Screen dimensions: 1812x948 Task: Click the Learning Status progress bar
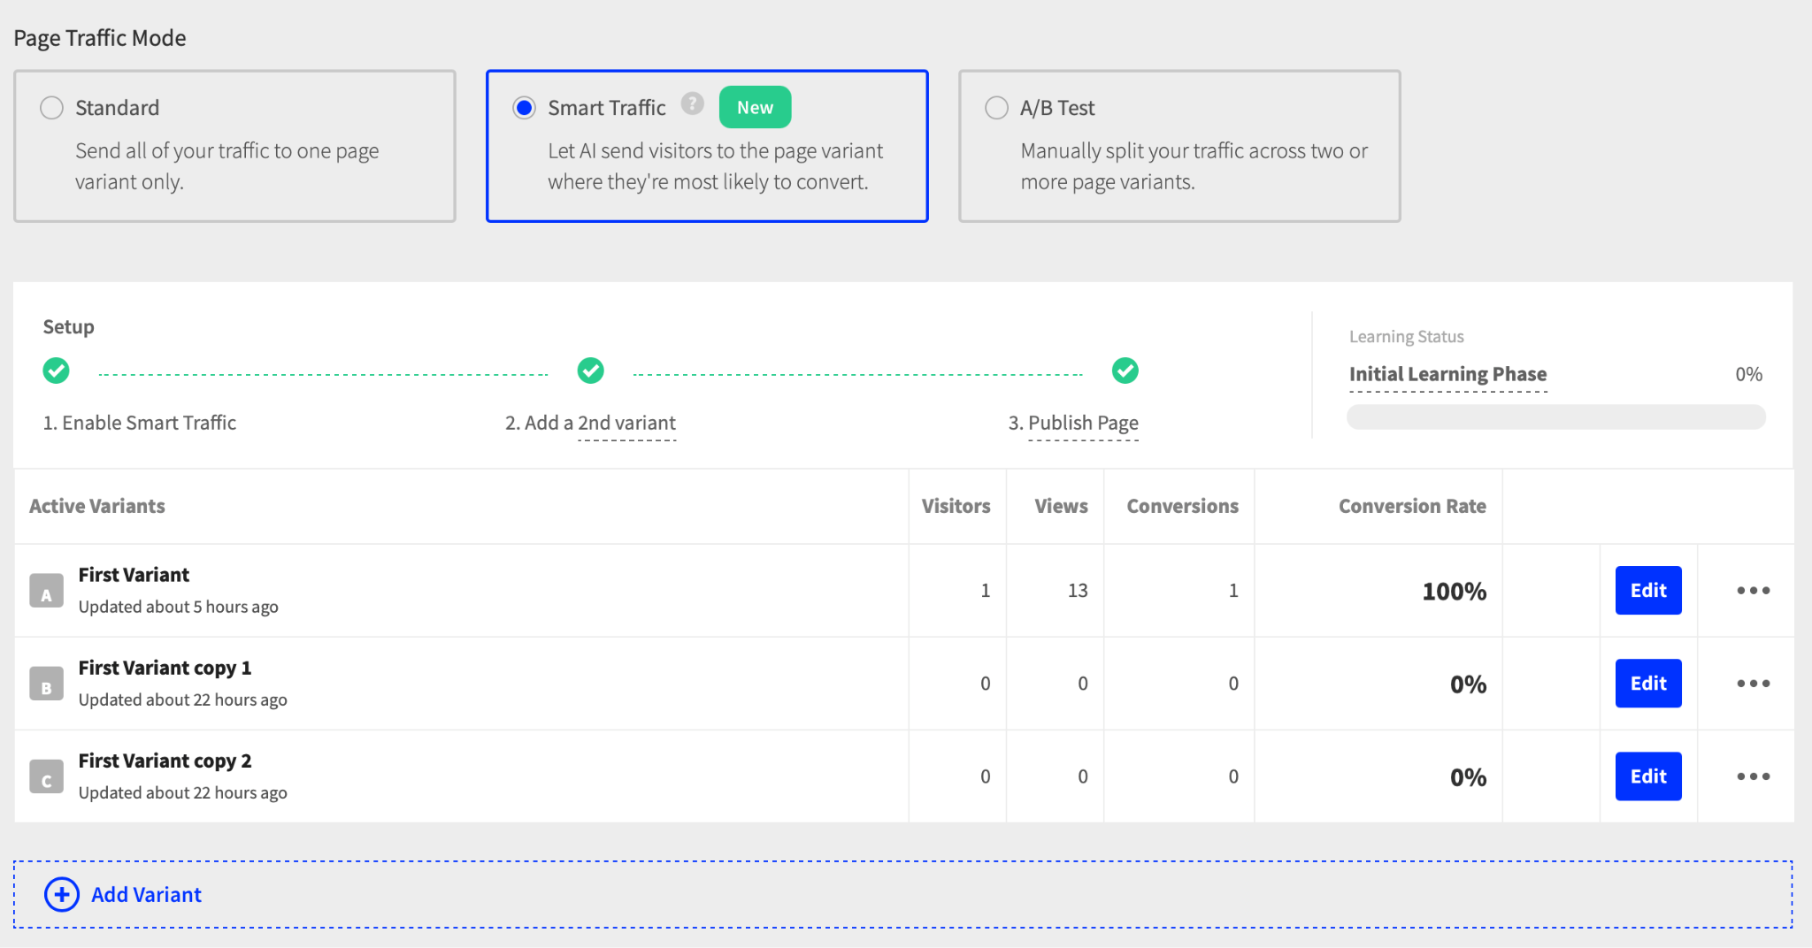point(1555,416)
